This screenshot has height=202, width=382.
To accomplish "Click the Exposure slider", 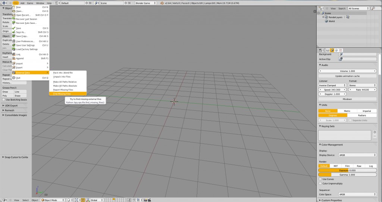I will 347,170.
